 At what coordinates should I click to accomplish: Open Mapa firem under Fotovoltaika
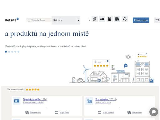pos(137,112)
